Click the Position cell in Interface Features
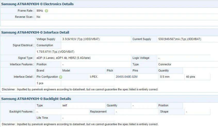 [x=48, y=65]
